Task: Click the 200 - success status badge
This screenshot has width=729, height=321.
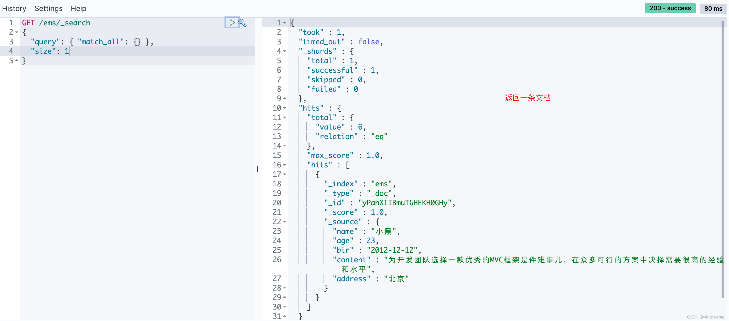Action: [x=670, y=8]
